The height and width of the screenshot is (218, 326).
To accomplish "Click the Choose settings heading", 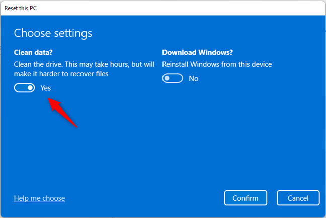I will (x=53, y=34).
